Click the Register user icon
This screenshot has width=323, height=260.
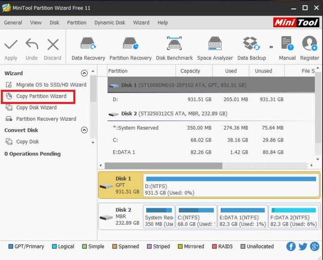tap(310, 49)
